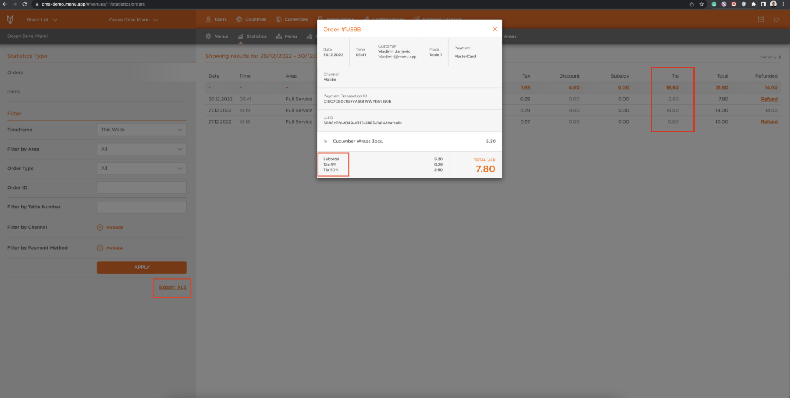Open the Timeframe This Week dropdown
Viewport: 791px width, 398px height.
point(141,130)
